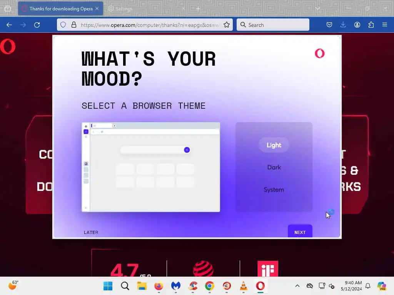394x295 pixels.
Task: Click the LATER link
Action: pyautogui.click(x=91, y=232)
